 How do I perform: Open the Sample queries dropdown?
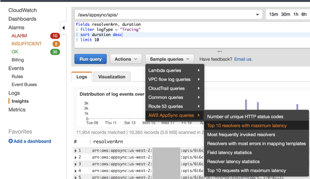[x=170, y=59]
